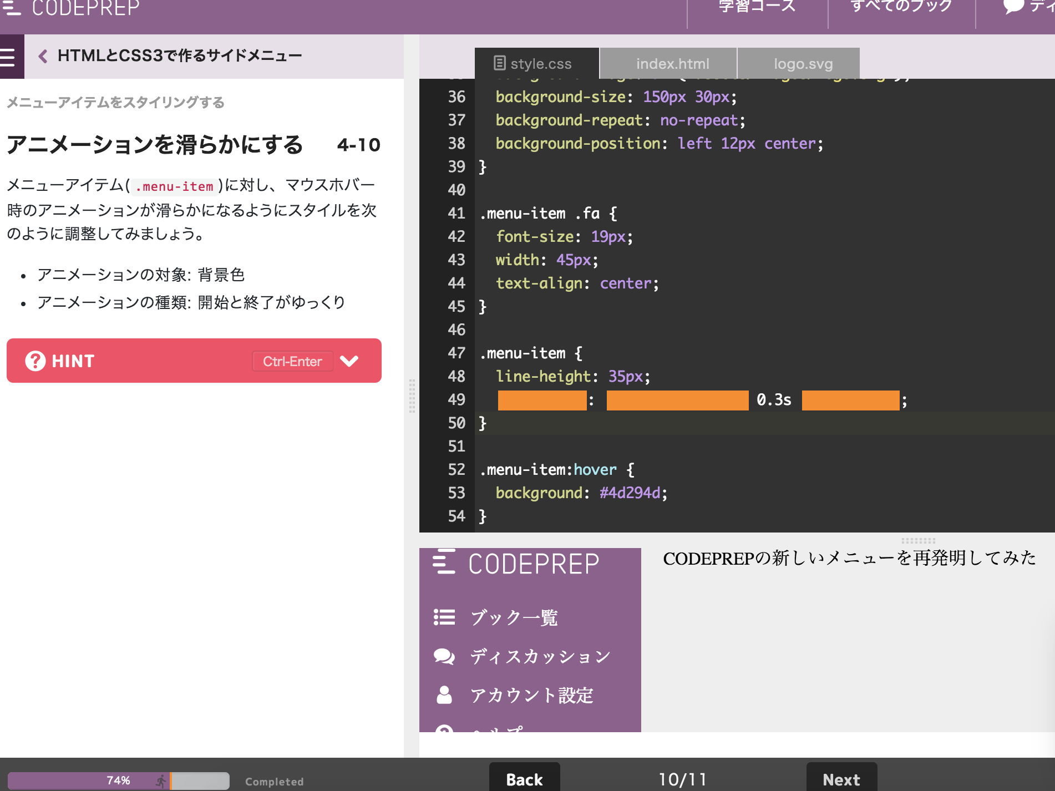Screen dimensions: 1055x791
Task: Click the text CODEPREPの新しいメニューを再発明してみた in preview
Action: pyautogui.click(x=849, y=558)
